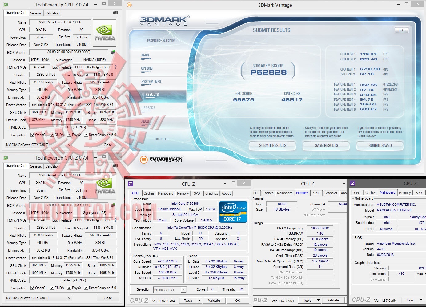Switch to Sensors tab in lower GPU-Z
The width and height of the screenshot is (426, 307).
tap(36, 166)
